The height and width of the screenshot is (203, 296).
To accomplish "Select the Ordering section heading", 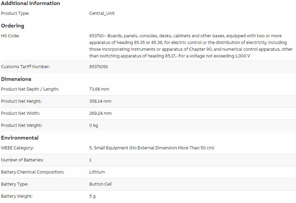I will (x=13, y=26).
